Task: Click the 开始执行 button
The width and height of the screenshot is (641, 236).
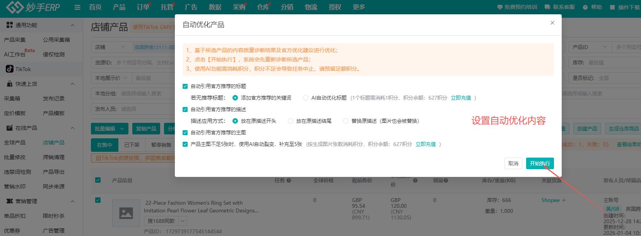Action: click(x=540, y=163)
